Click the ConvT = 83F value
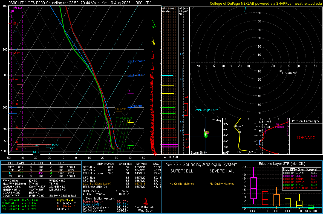This screenshot has height=214, width=323. [x=37, y=187]
